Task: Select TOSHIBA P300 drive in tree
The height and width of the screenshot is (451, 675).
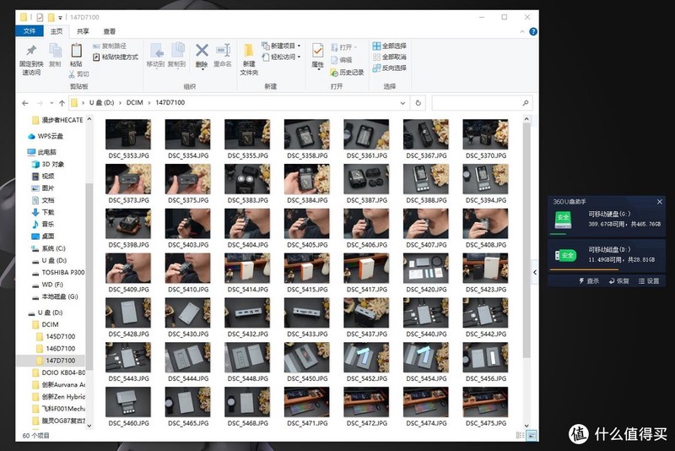Action: (x=62, y=273)
